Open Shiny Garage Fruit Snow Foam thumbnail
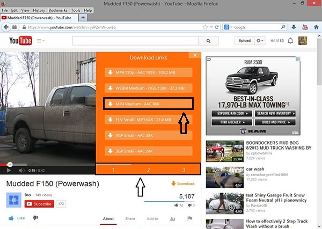This screenshot has width=322, height=229. [225, 203]
